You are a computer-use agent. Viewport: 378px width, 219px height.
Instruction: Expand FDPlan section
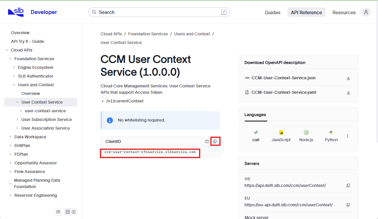tap(10, 154)
